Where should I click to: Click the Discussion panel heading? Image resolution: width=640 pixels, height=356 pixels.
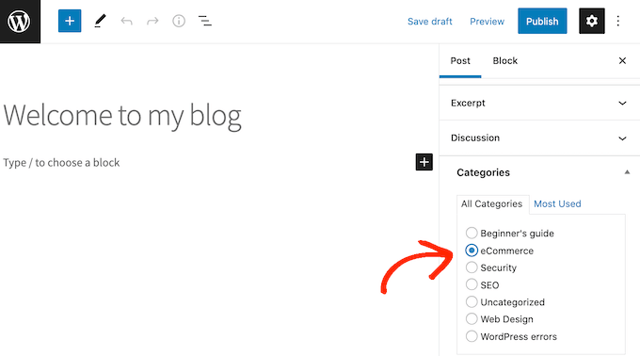(475, 138)
